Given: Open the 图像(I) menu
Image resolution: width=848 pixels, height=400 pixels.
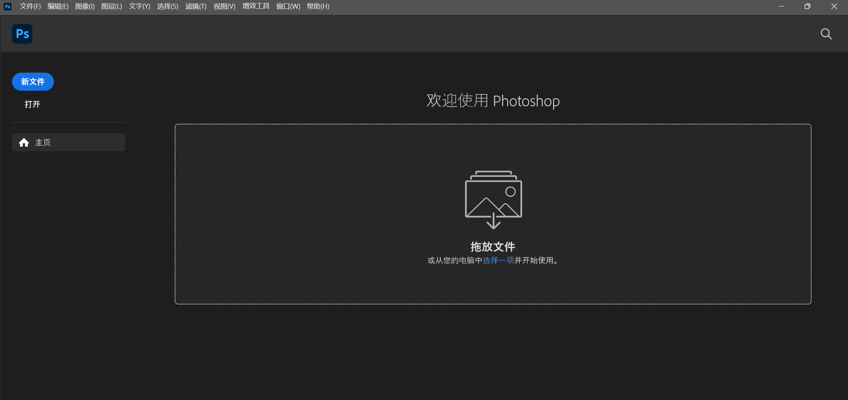Looking at the screenshot, I should pos(85,6).
